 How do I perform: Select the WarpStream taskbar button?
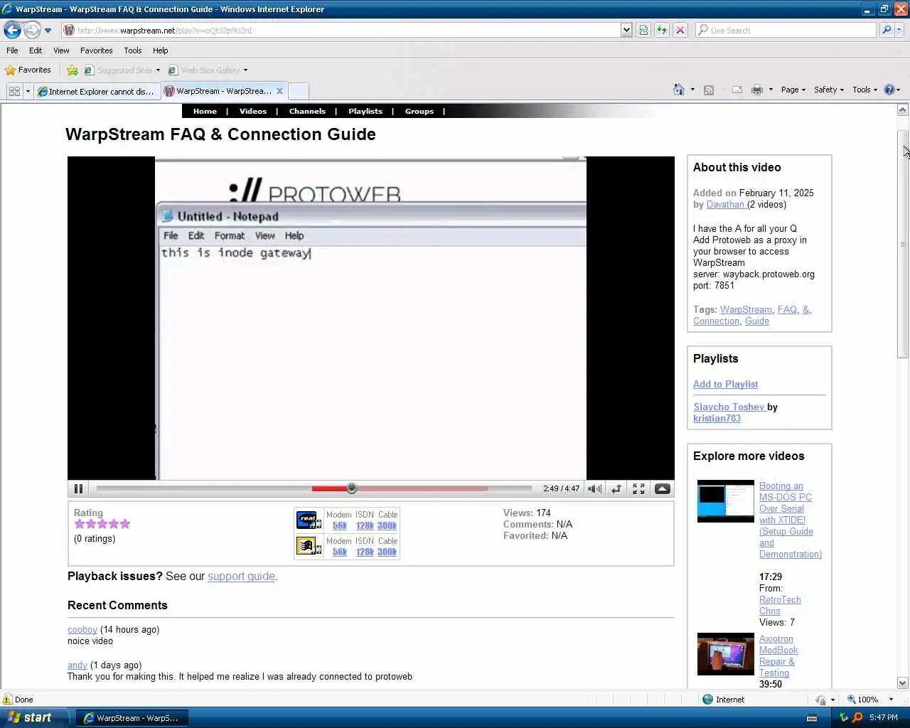[132, 718]
